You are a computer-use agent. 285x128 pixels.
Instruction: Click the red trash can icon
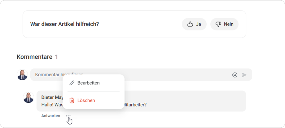point(72,101)
